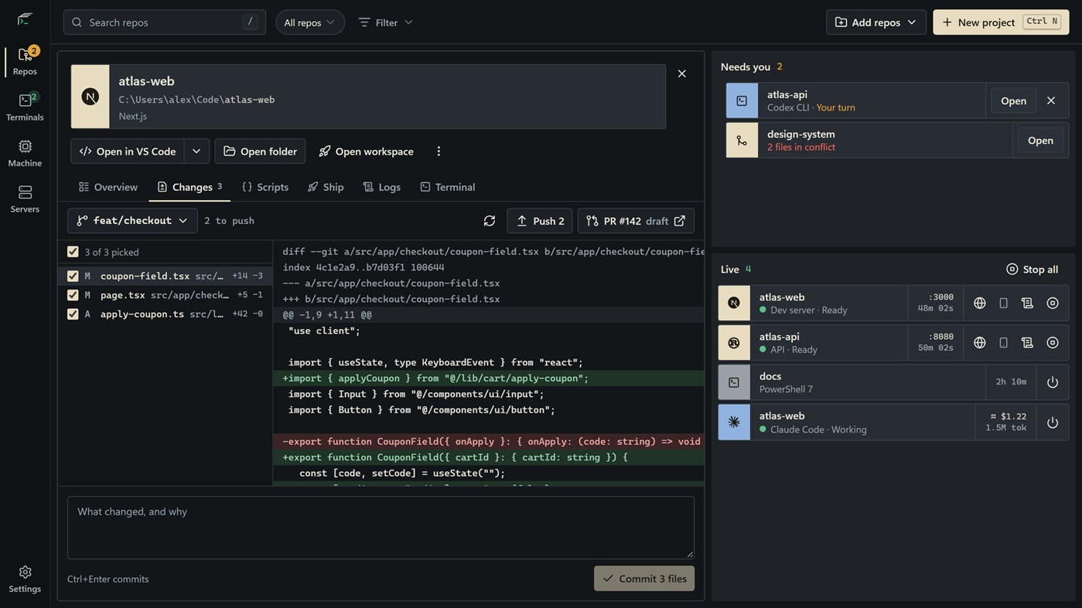Viewport: 1082px width, 608px height.
Task: Click the refresh changes icon
Action: click(490, 221)
